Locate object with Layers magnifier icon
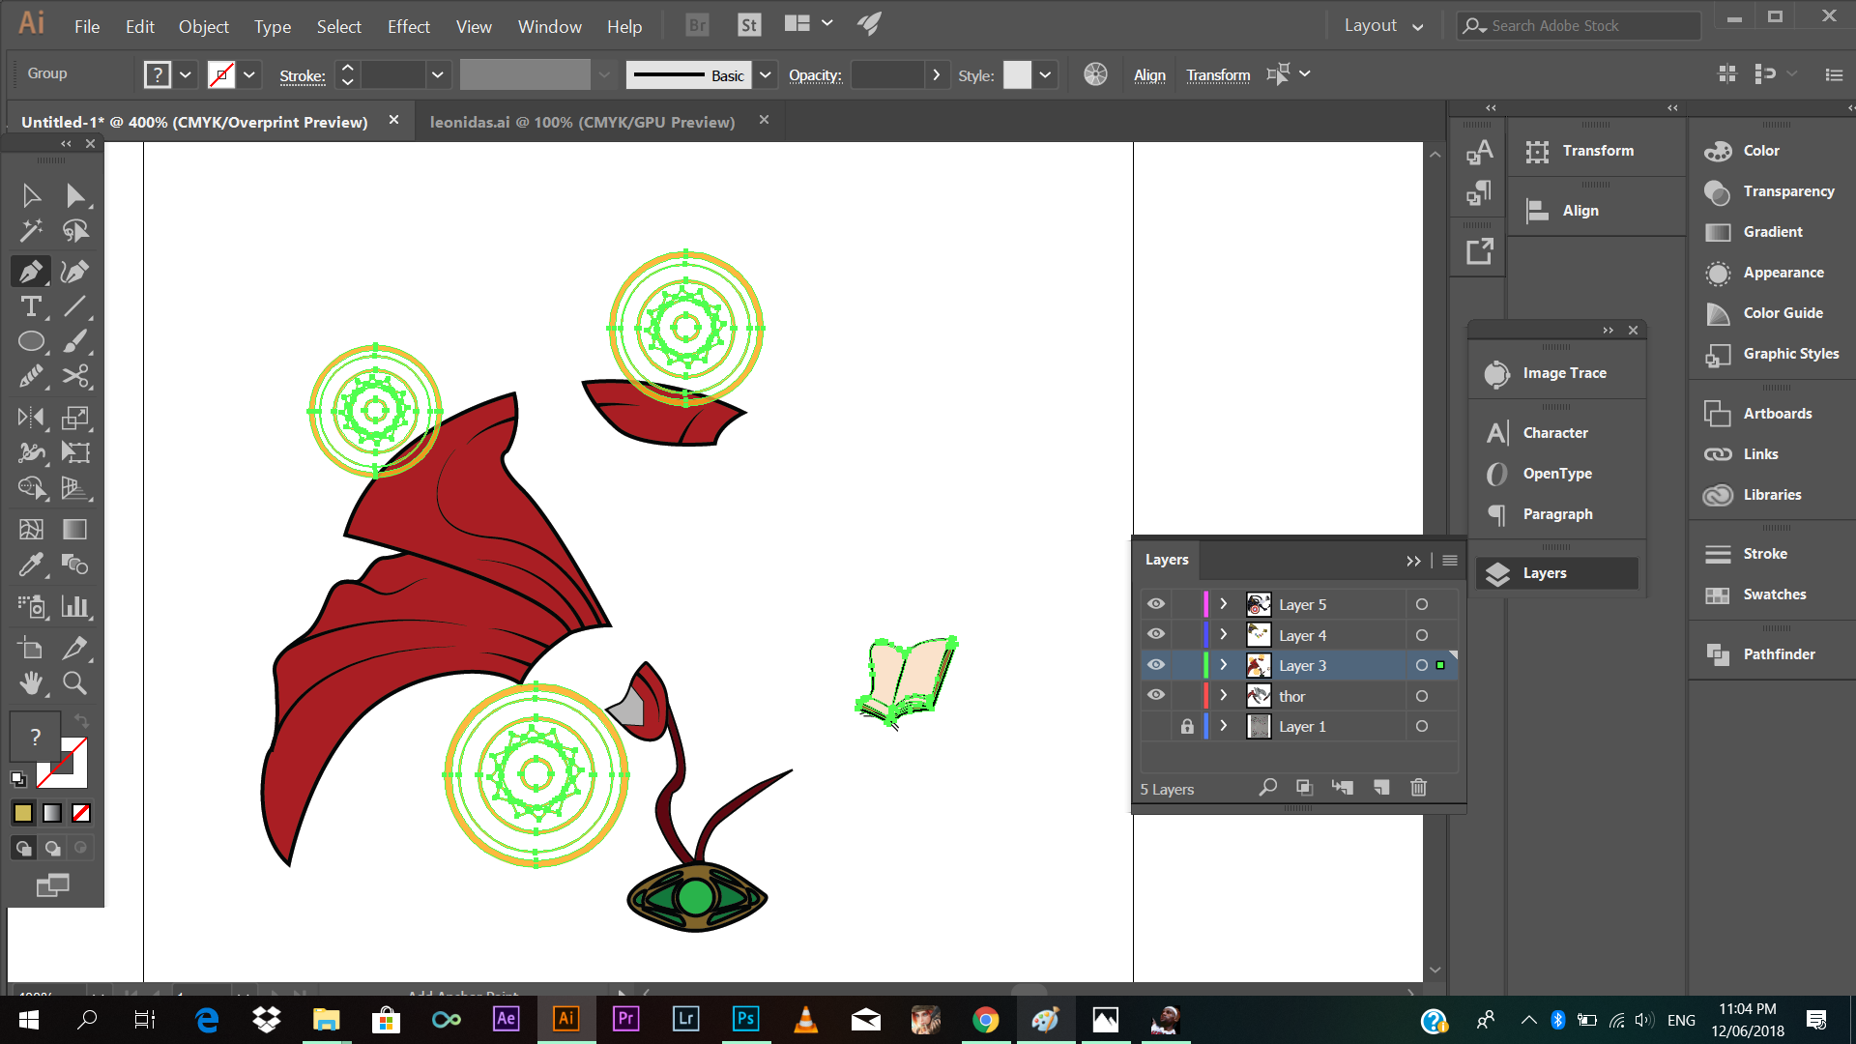The image size is (1856, 1044). [x=1267, y=788]
